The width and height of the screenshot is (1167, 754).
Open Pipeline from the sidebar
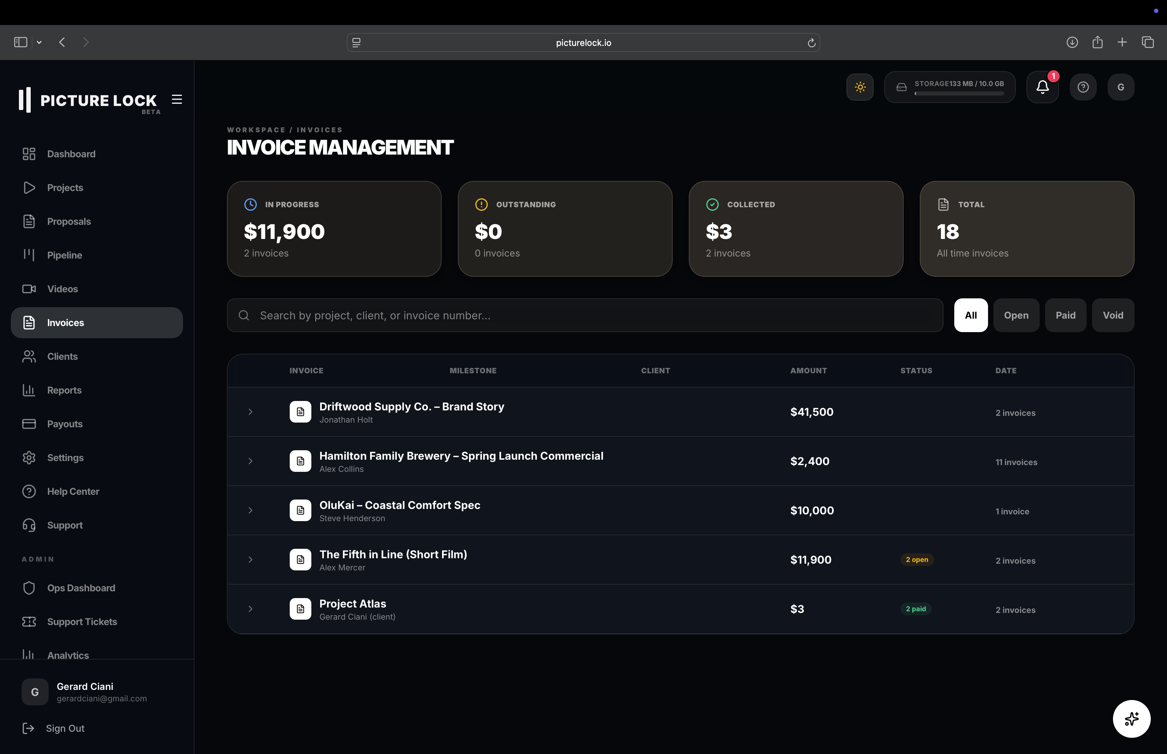64,255
